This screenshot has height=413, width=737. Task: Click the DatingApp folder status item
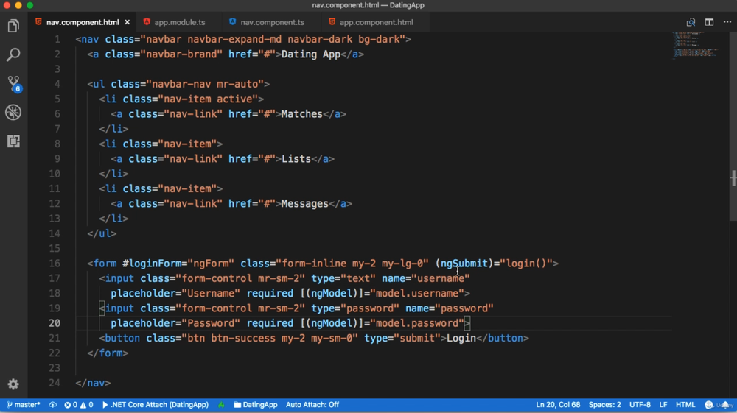coord(256,405)
